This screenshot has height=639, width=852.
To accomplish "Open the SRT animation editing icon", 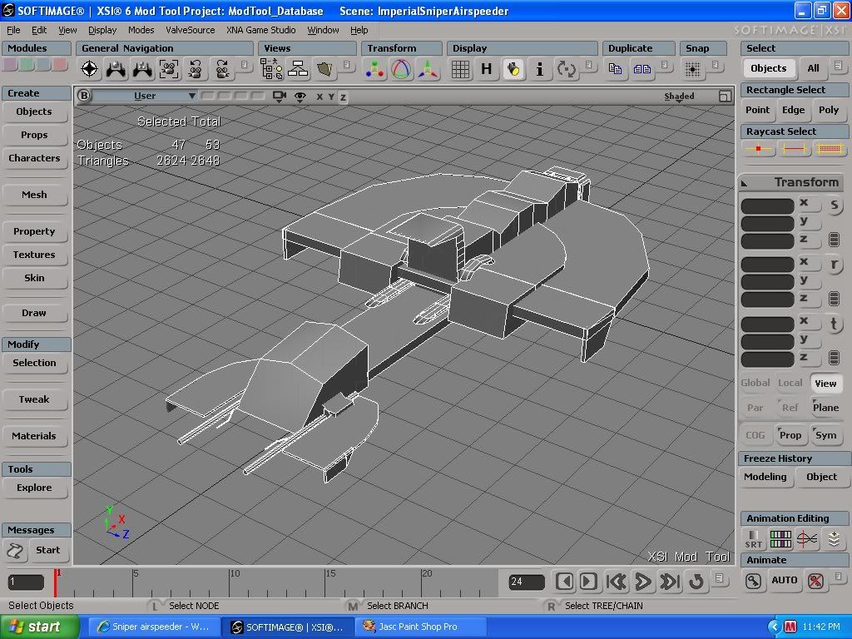I will (754, 539).
